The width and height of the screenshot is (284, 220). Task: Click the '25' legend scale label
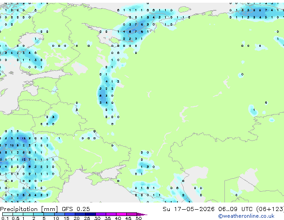coord(87,218)
